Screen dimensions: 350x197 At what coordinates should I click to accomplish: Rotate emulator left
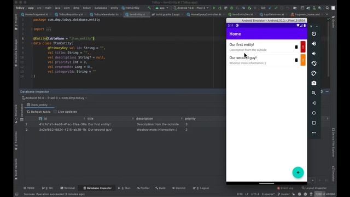(314, 63)
